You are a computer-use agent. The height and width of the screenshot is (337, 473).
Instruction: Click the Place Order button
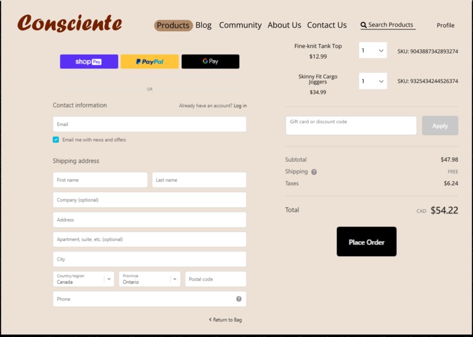click(x=367, y=242)
